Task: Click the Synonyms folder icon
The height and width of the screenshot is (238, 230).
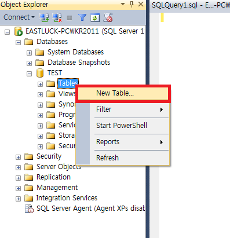Action: point(51,104)
